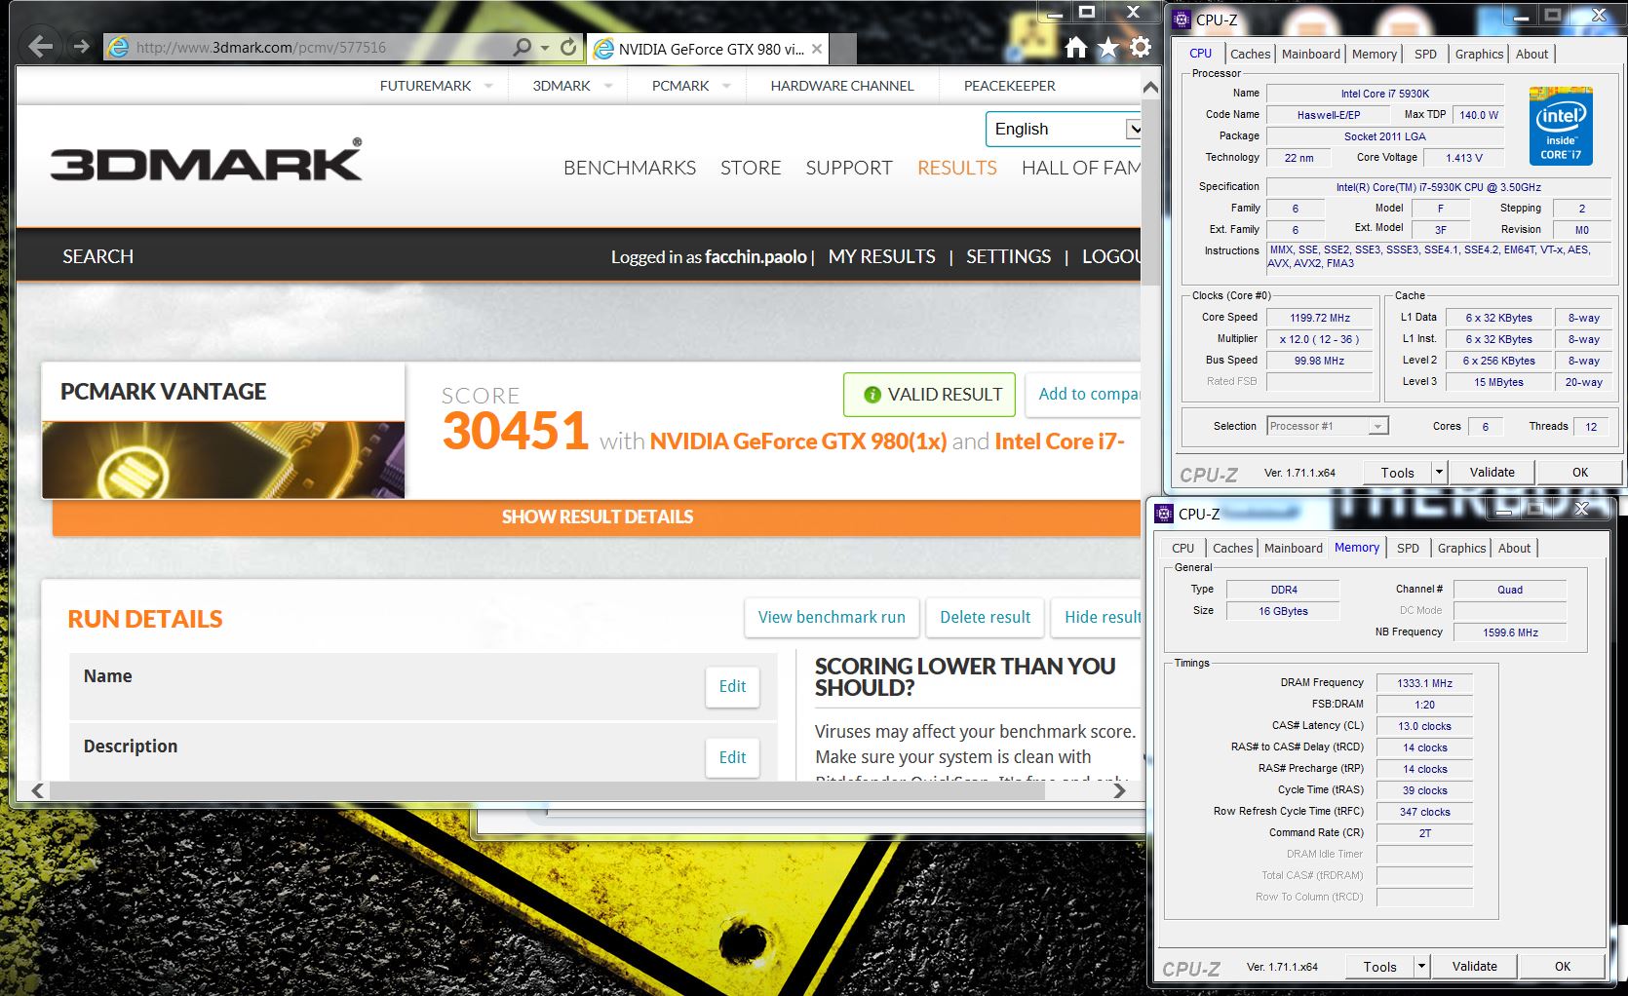Image resolution: width=1628 pixels, height=996 pixels.
Task: Click Tools button in CPU tab window
Action: click(1397, 473)
